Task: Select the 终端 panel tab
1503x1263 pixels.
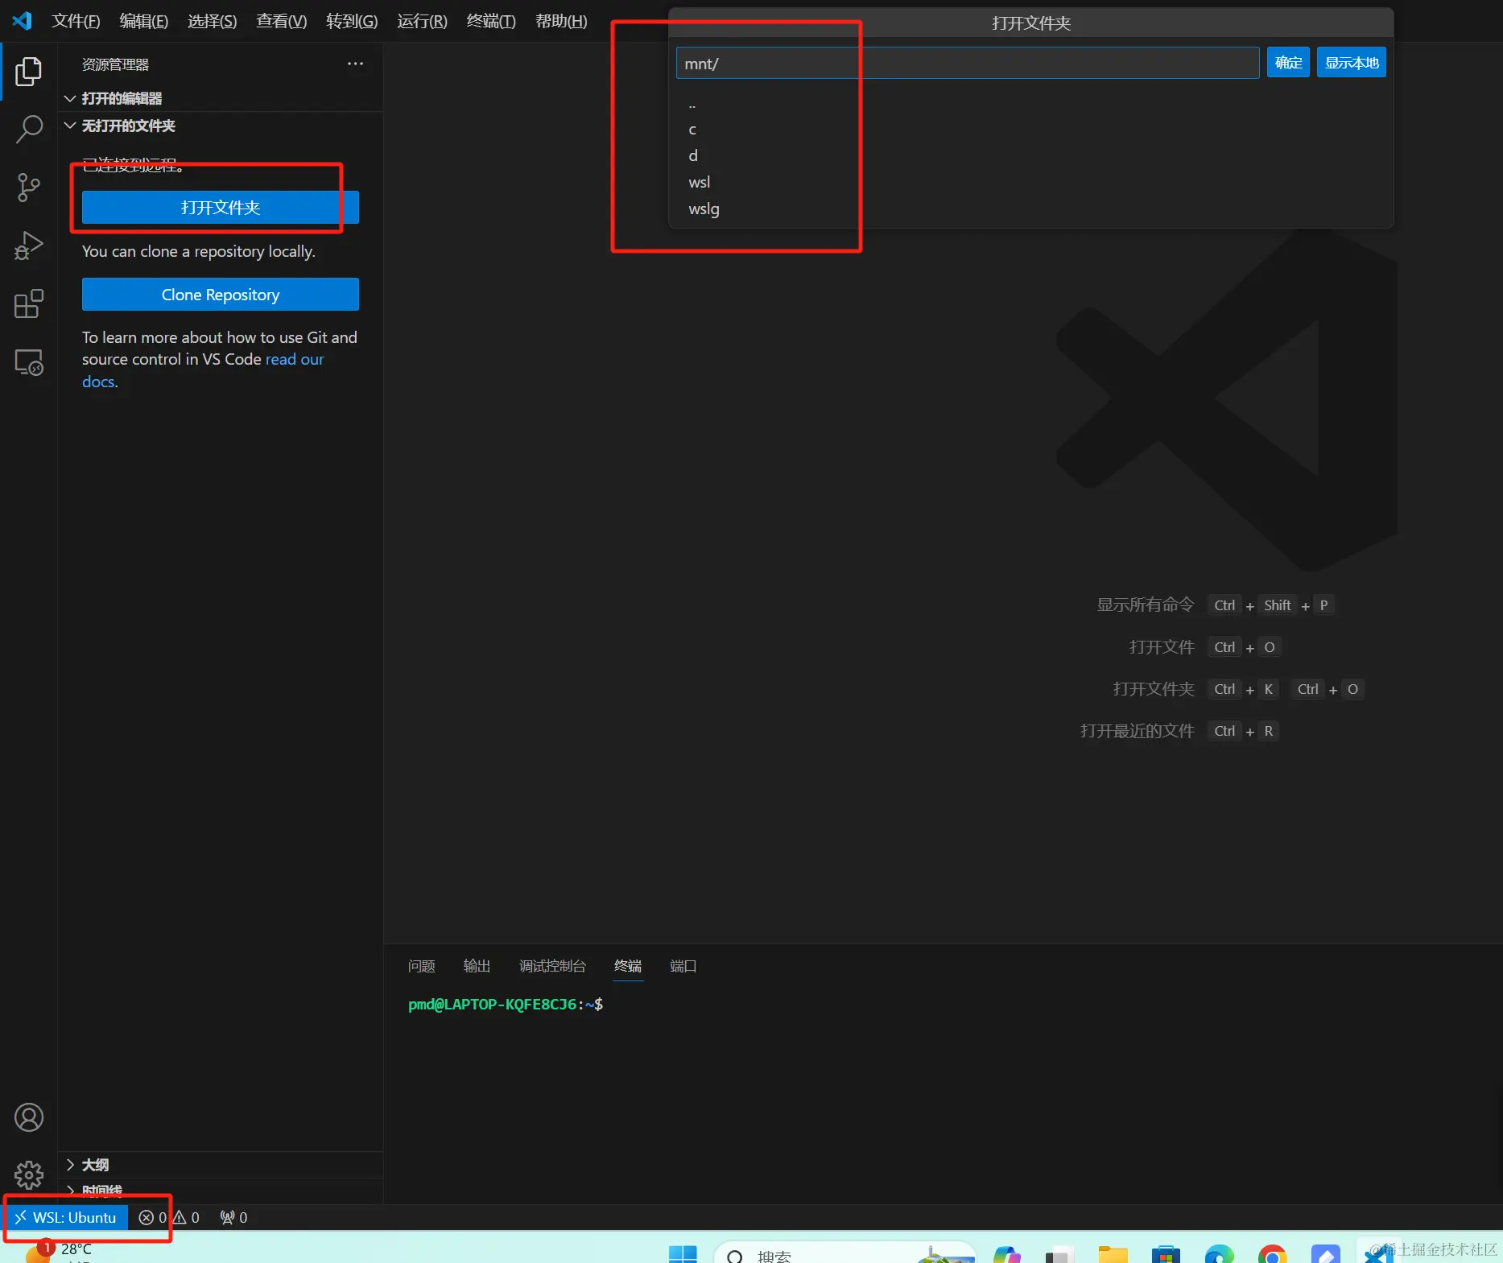Action: click(x=628, y=966)
